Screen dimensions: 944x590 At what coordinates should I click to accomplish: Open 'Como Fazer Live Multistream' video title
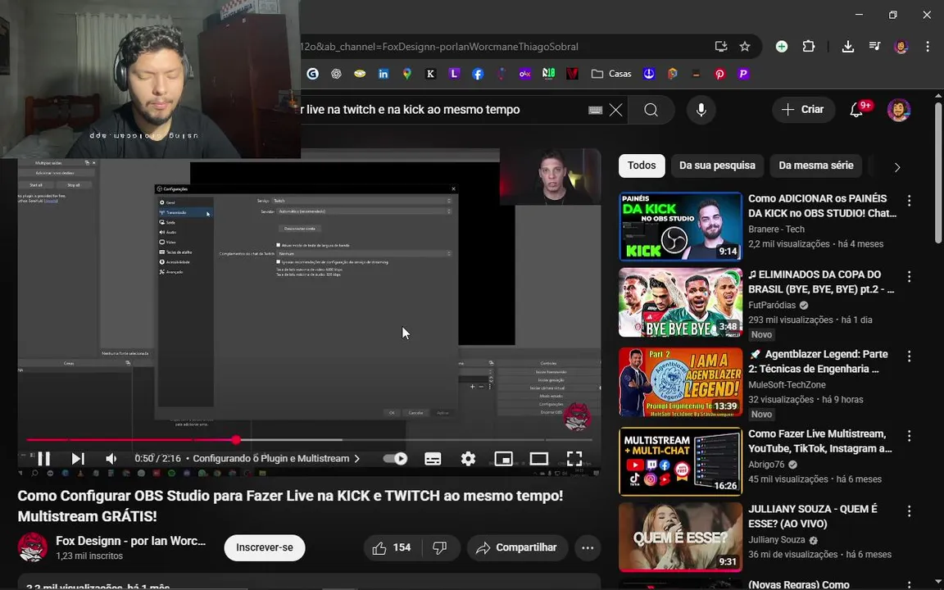point(820,442)
